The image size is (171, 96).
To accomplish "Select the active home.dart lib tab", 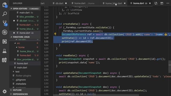I will pyautogui.click(x=140, y=3).
